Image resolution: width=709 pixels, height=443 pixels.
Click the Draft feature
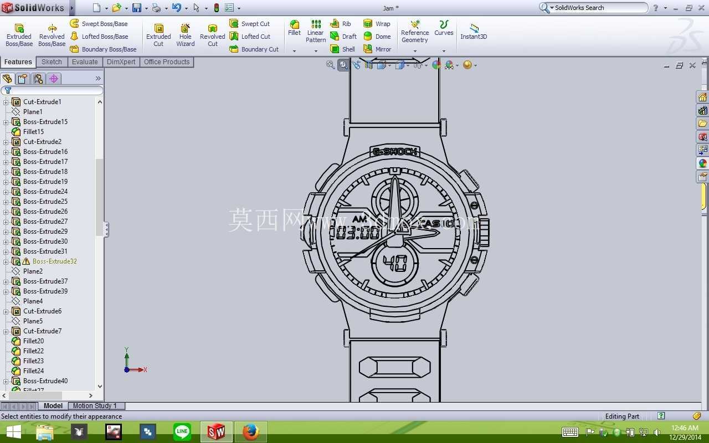(343, 37)
